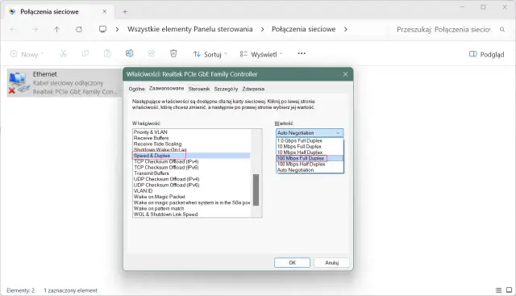Click the Paste icon in toolbar
The width and height of the screenshot is (516, 296).
[107, 53]
